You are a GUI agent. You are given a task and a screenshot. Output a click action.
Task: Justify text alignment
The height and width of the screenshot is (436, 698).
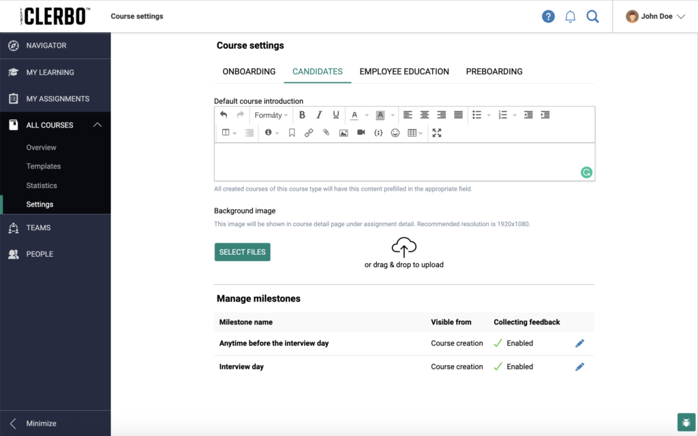pos(458,114)
